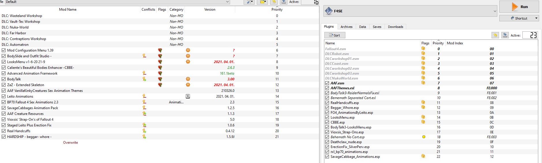Click archive flag on SavageCabbage_Animations.esp
542x163 pixels.
(423, 156)
